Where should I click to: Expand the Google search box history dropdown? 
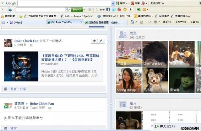pyautogui.click(x=113, y=3)
